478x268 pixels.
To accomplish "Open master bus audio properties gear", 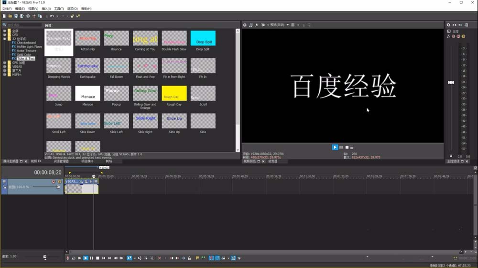I will 448,25.
